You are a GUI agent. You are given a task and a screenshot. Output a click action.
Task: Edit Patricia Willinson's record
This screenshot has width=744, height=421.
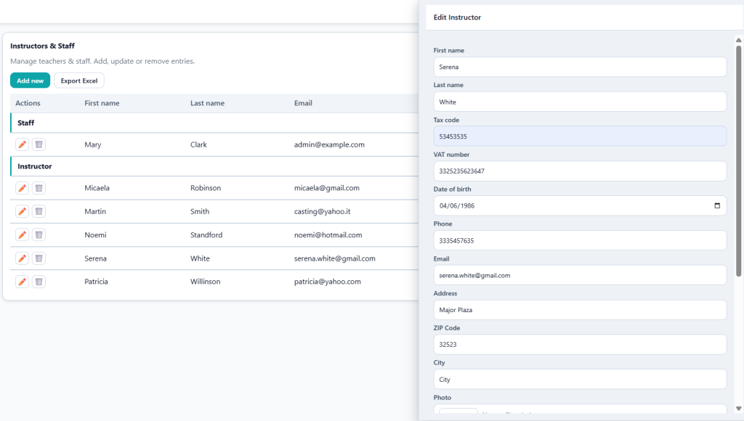coord(21,281)
